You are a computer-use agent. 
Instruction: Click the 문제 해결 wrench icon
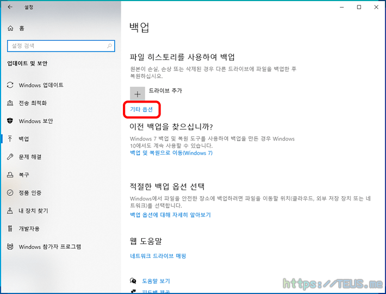coord(10,157)
